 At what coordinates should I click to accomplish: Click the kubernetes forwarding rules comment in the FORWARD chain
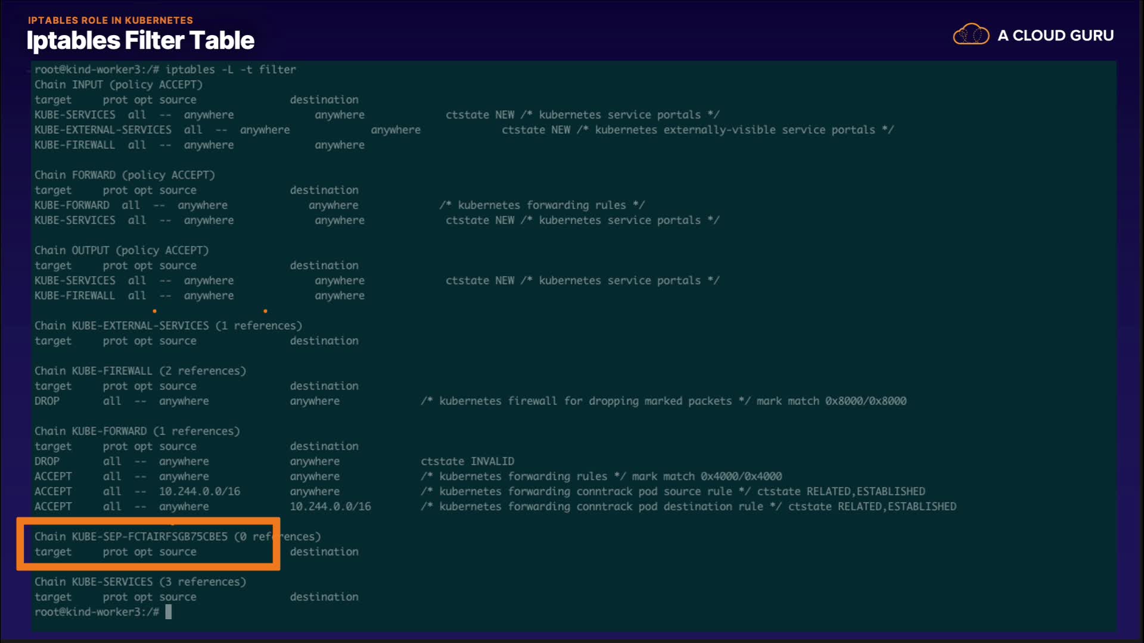coord(542,205)
